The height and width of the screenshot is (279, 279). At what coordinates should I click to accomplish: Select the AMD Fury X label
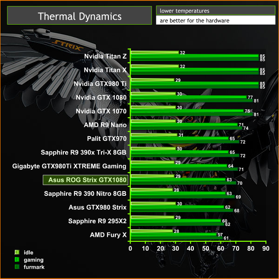pos(108,235)
